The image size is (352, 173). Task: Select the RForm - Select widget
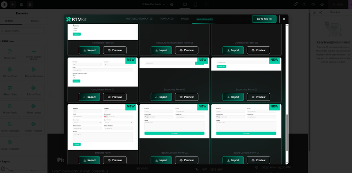tap(34, 109)
